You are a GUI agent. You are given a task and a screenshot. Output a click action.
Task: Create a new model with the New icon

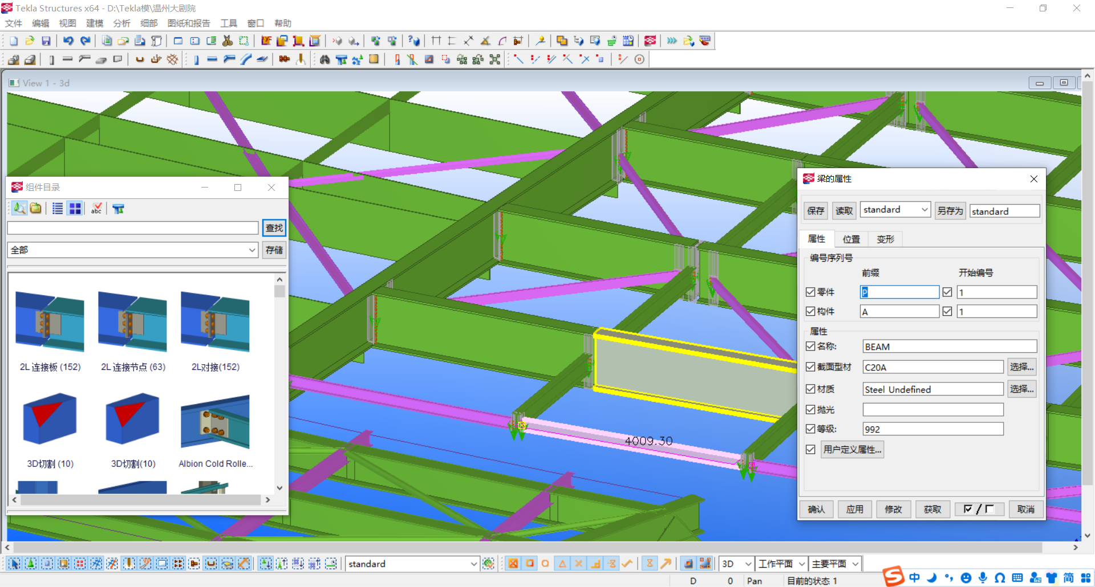[x=14, y=41]
